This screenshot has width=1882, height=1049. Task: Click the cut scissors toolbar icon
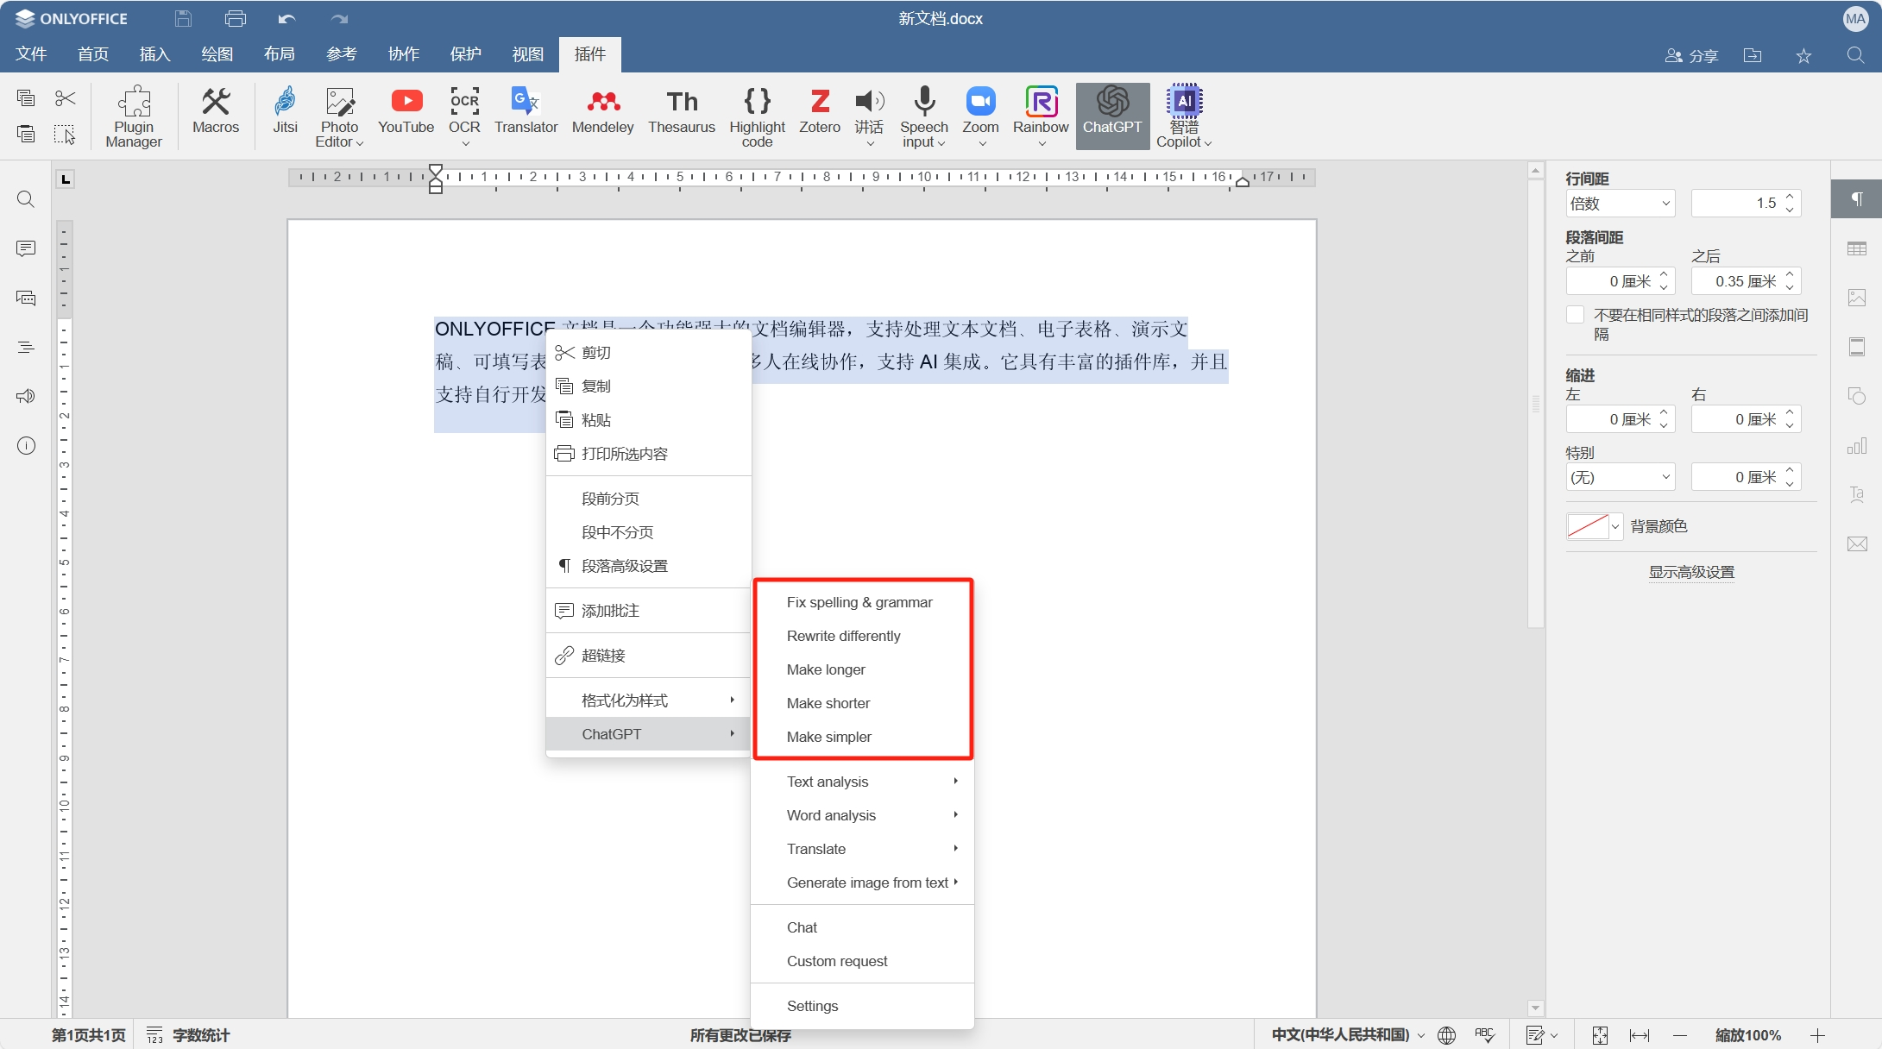coord(65,98)
